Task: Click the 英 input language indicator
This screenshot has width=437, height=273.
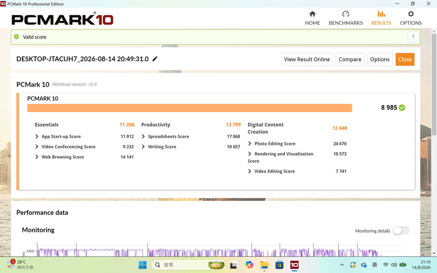Action: point(375,265)
